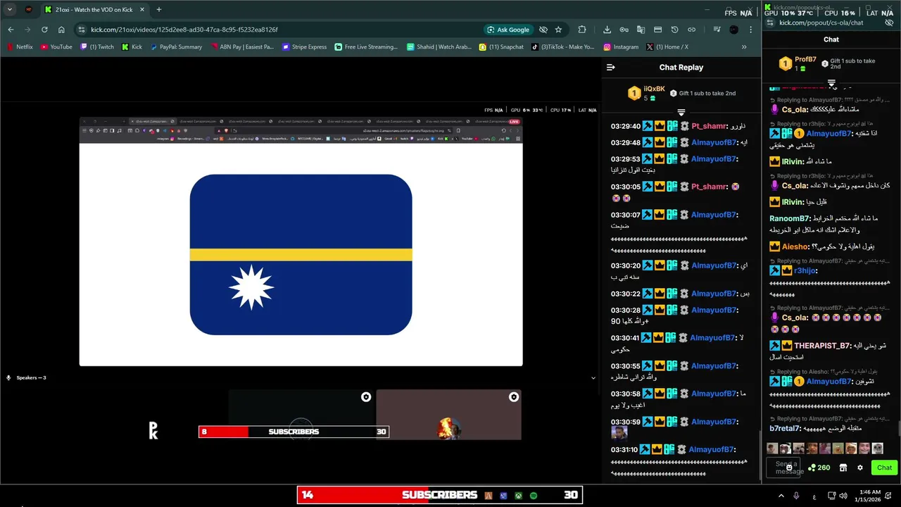Open the Chrome profile avatar
The width and height of the screenshot is (901, 507).
[x=734, y=30]
